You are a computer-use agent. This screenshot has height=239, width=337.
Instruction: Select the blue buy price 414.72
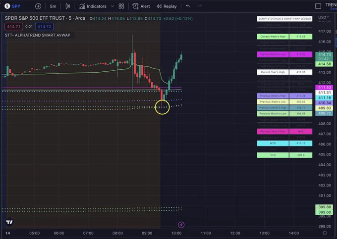click(45, 27)
